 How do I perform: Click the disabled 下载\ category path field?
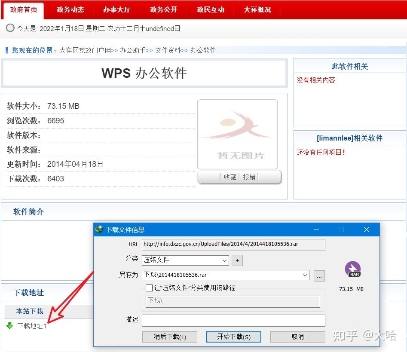[x=233, y=302]
